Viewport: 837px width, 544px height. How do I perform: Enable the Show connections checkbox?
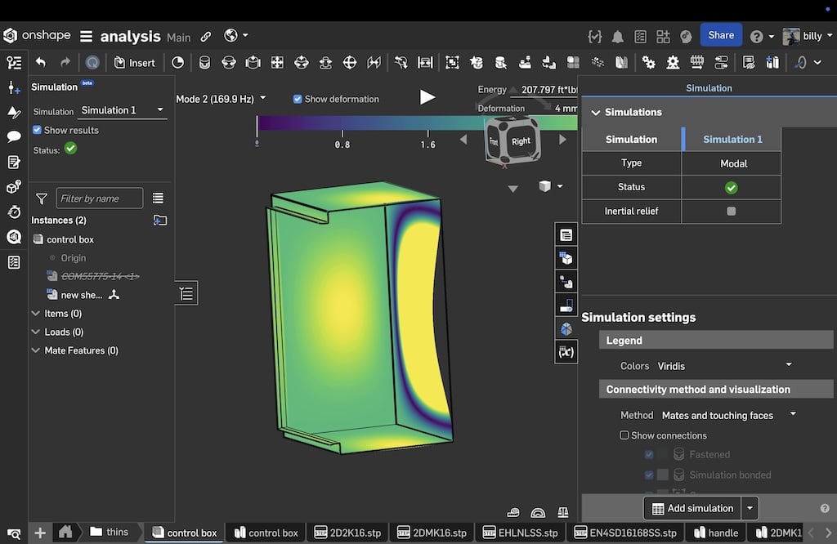624,435
